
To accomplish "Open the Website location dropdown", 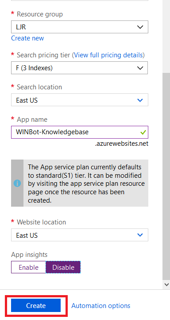I will tap(80, 235).
